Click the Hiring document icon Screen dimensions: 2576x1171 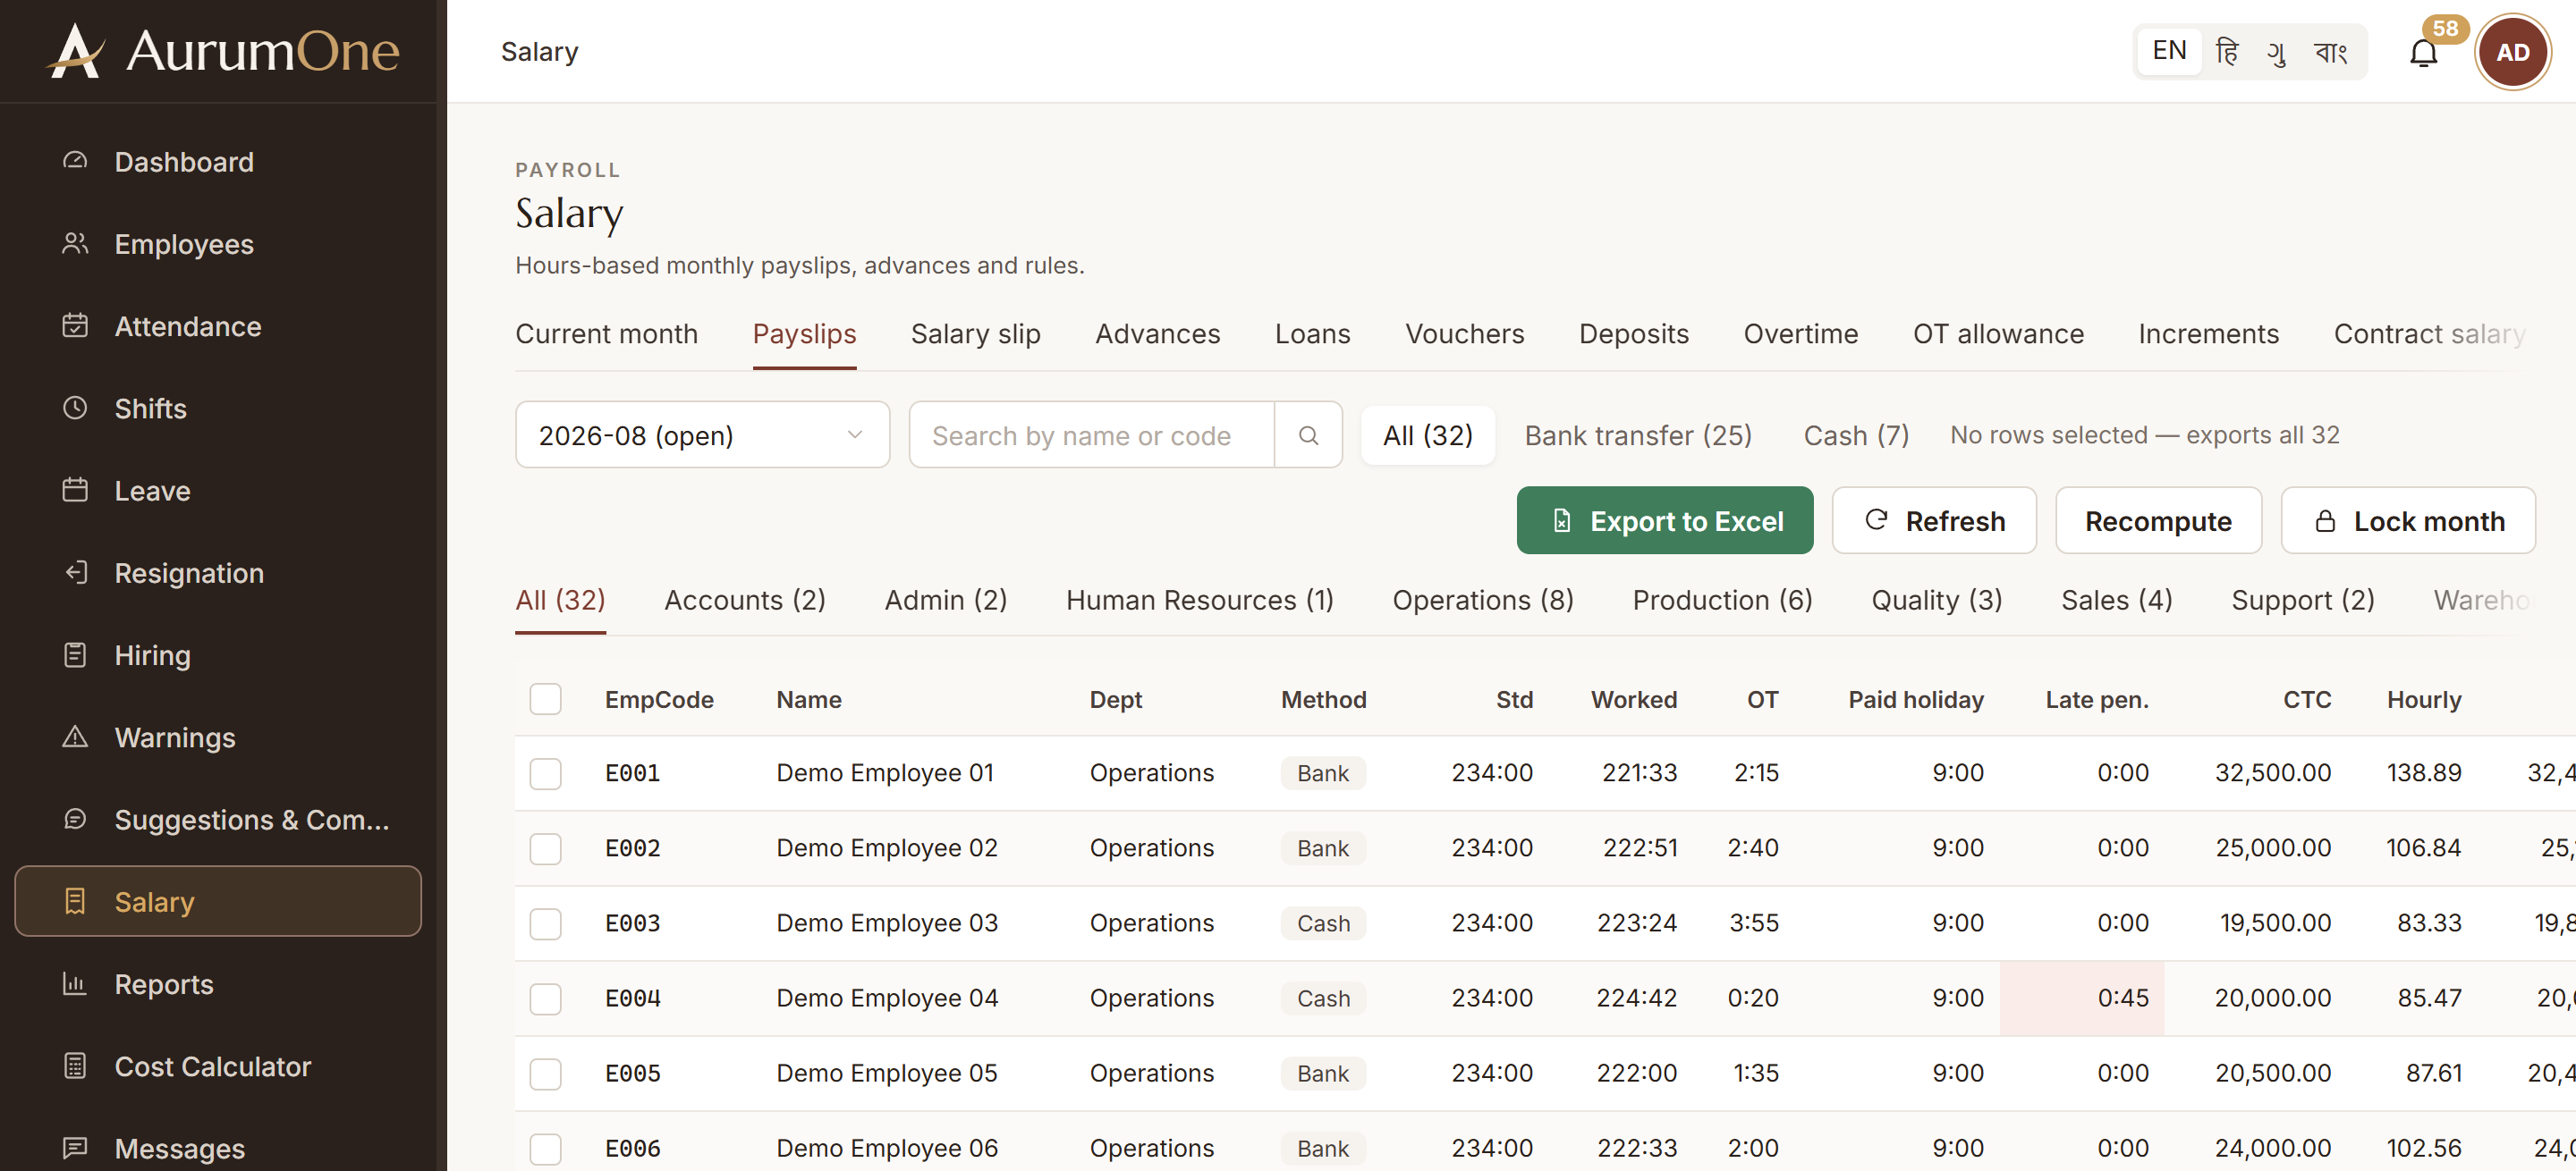75,654
